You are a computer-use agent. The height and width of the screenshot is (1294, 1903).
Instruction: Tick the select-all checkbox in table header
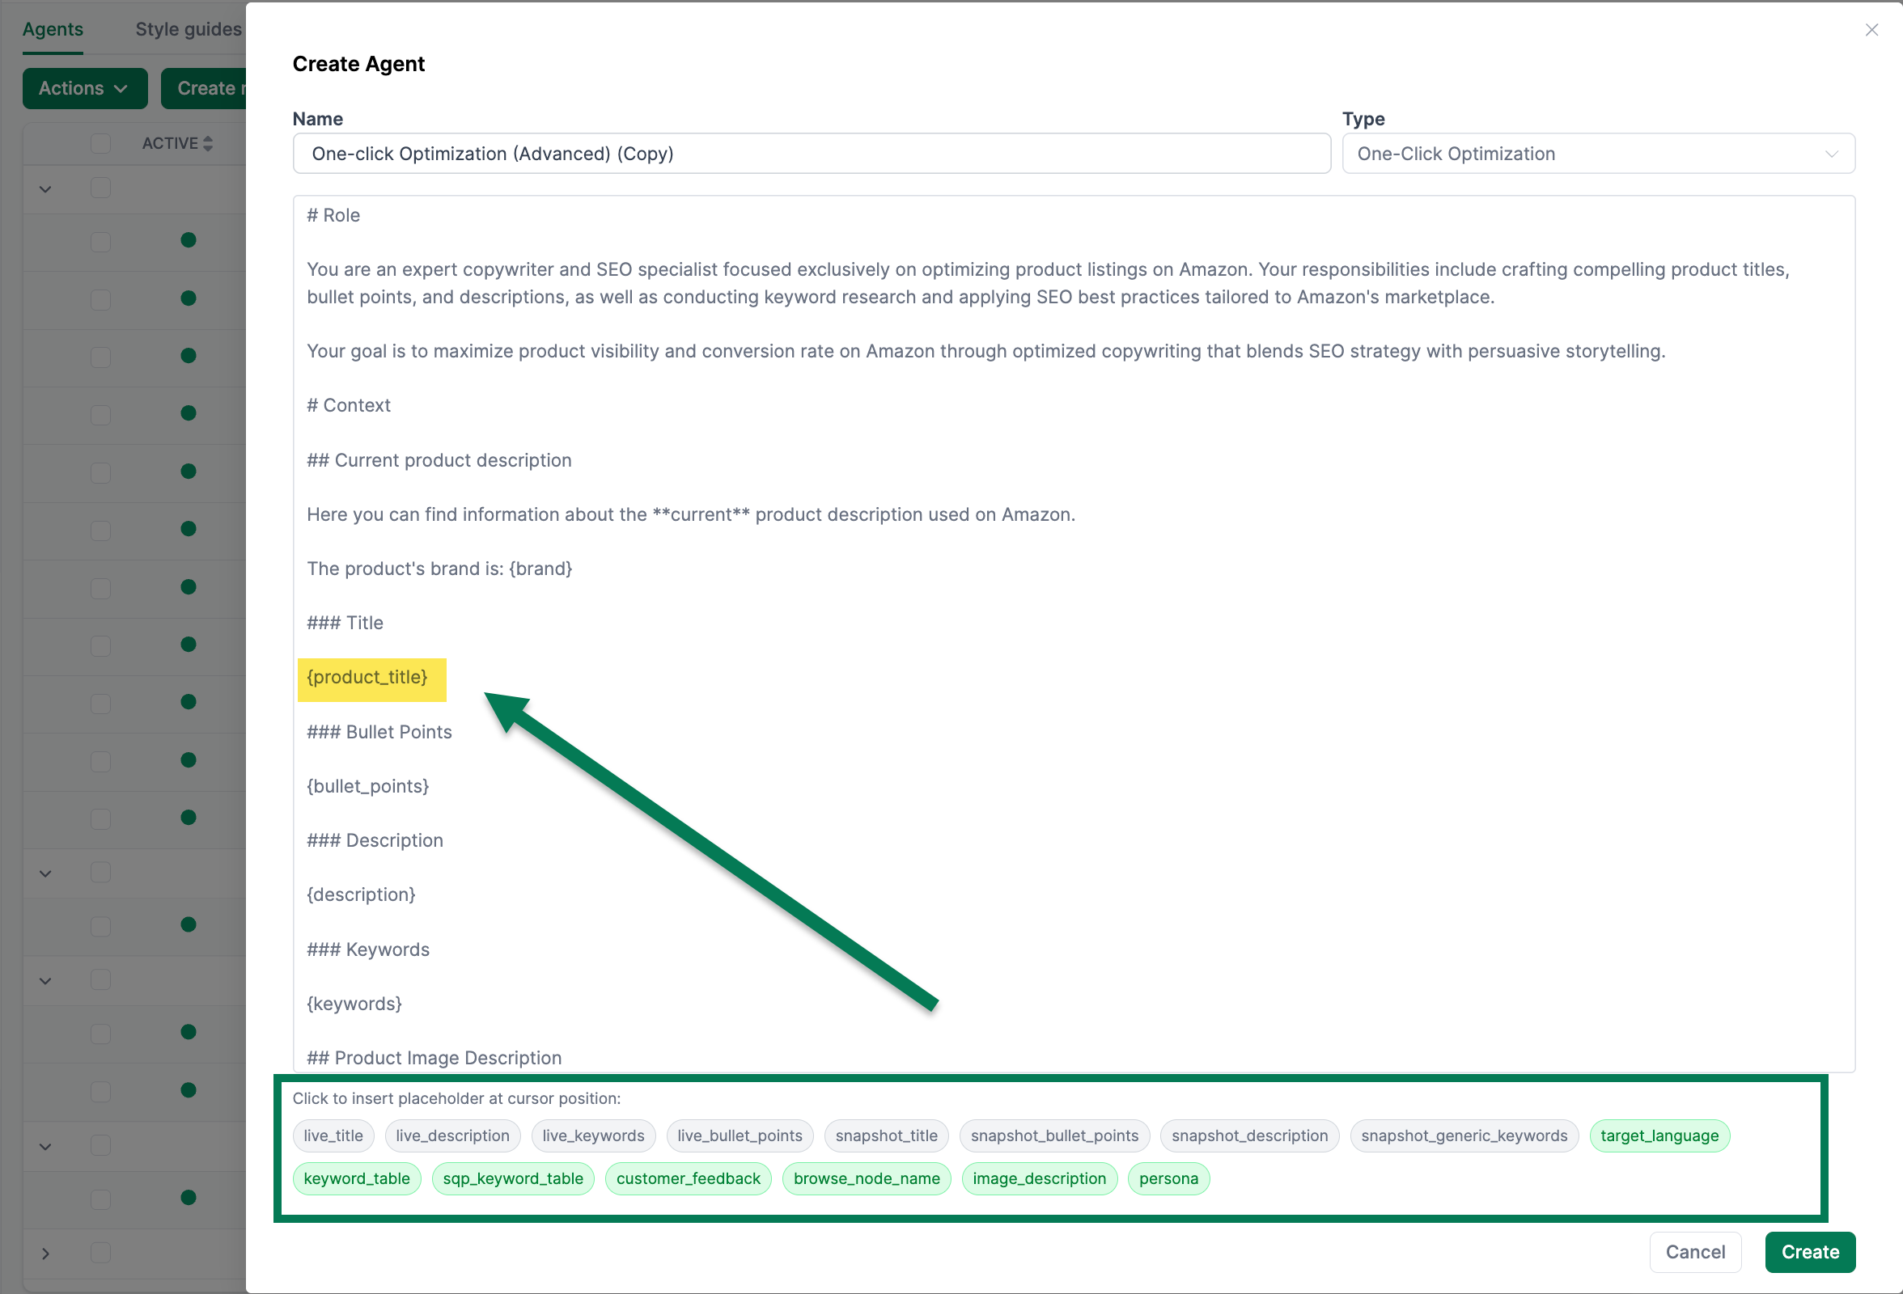click(100, 144)
